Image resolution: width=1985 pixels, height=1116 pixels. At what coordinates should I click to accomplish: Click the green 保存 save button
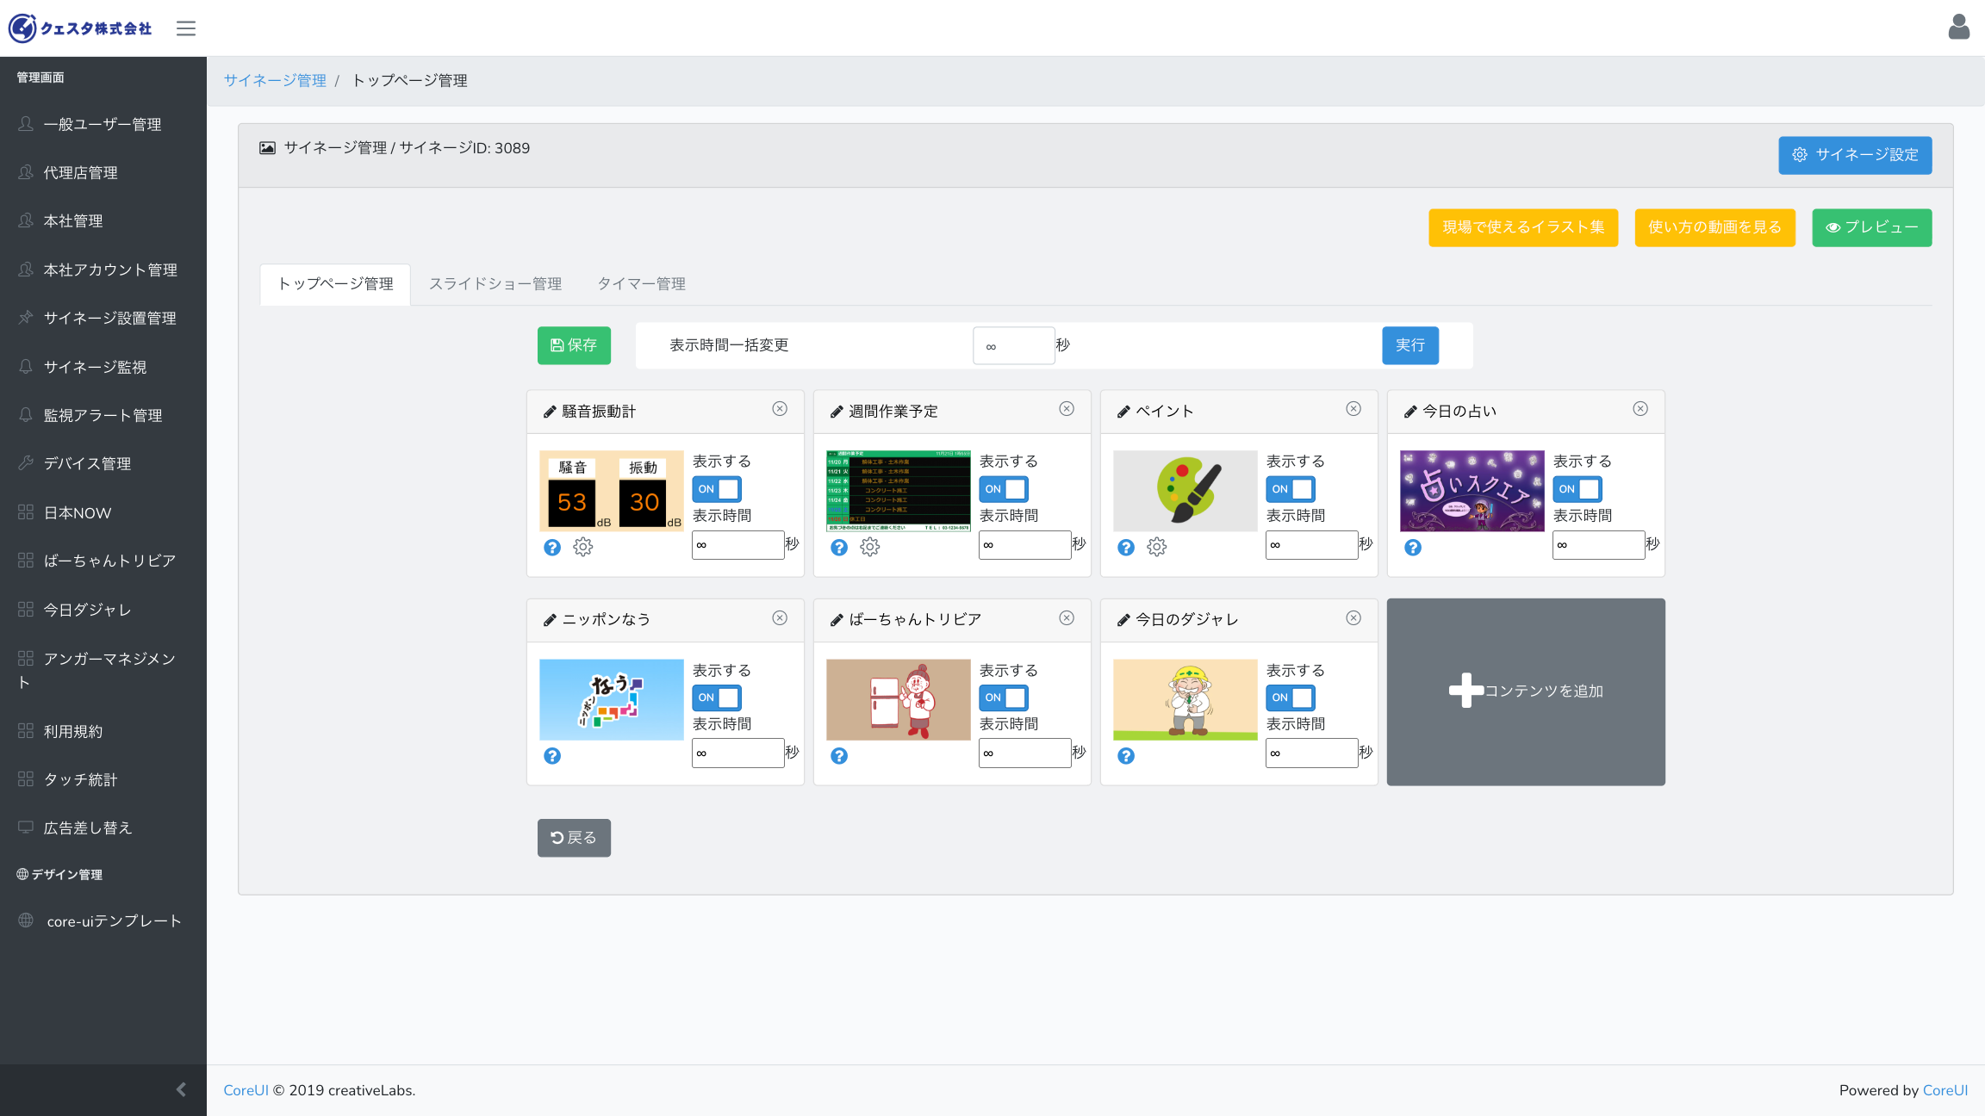(x=574, y=345)
